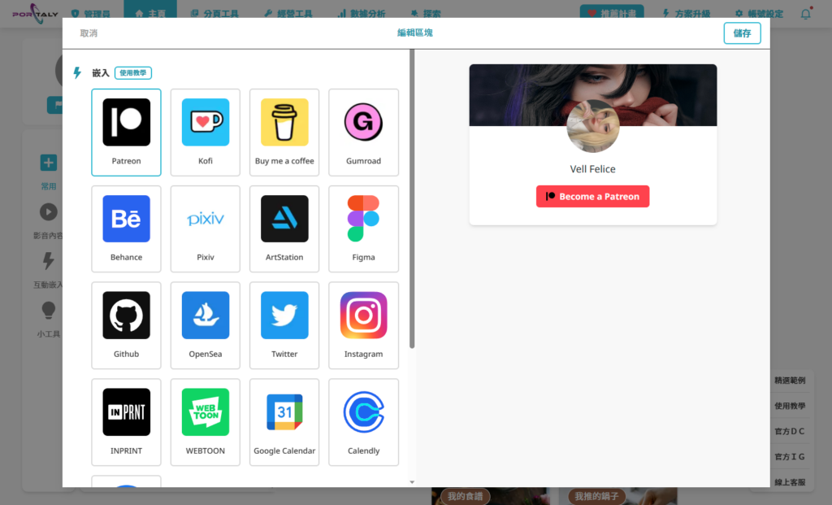Open the 管理員 menu item
Screen dimensions: 832x505
click(x=91, y=14)
